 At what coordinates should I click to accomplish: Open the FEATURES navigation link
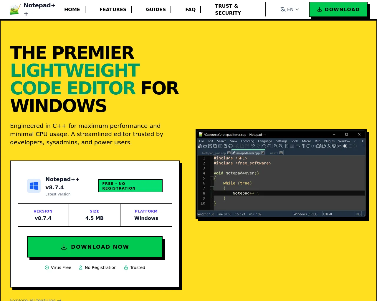click(x=113, y=9)
